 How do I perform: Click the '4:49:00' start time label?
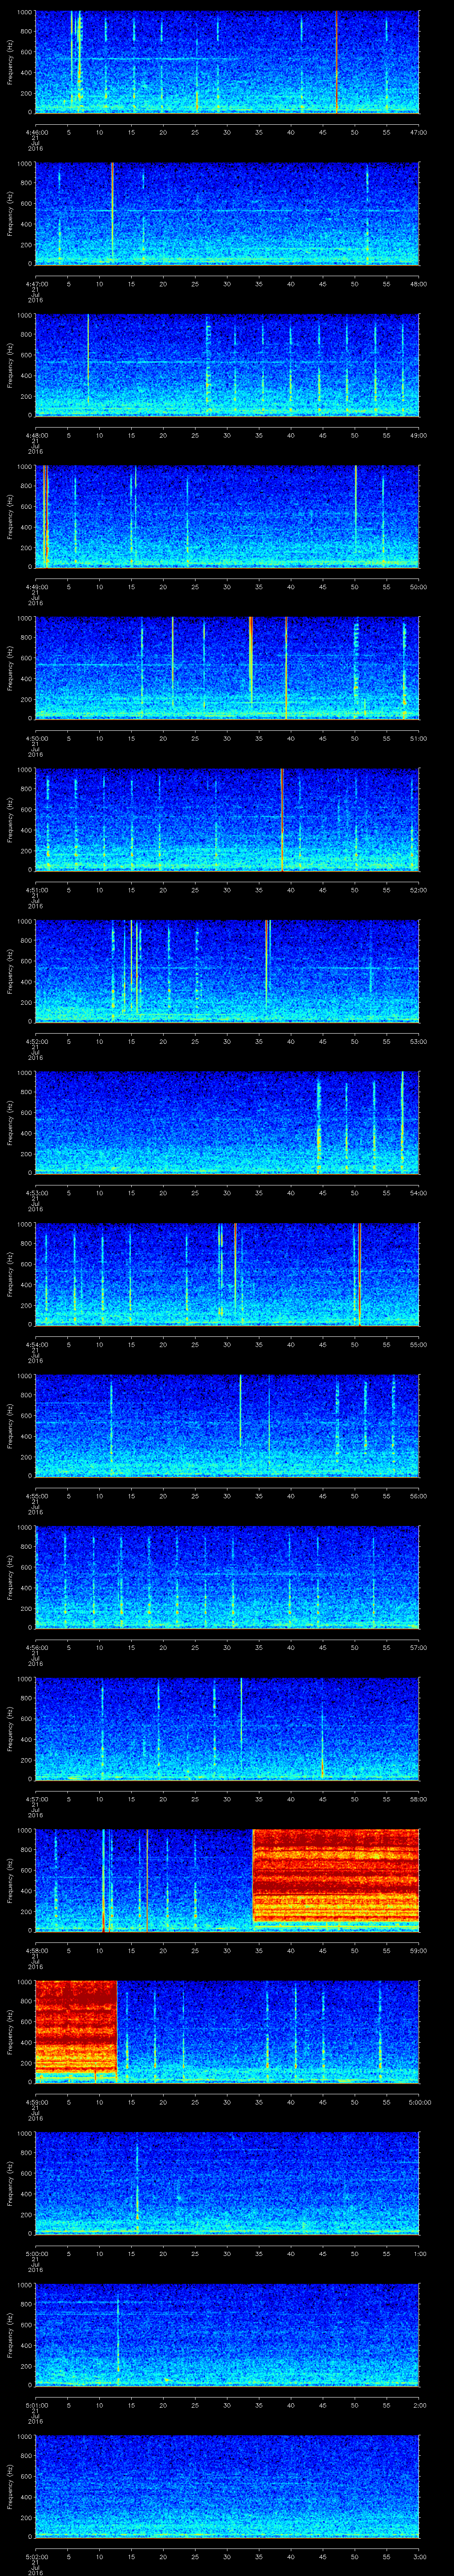tap(36, 587)
